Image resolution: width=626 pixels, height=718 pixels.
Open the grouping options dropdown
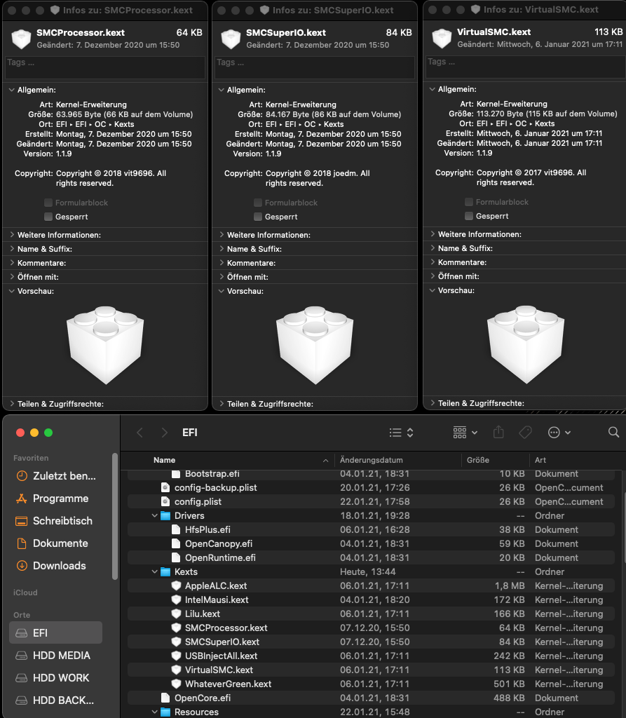465,432
